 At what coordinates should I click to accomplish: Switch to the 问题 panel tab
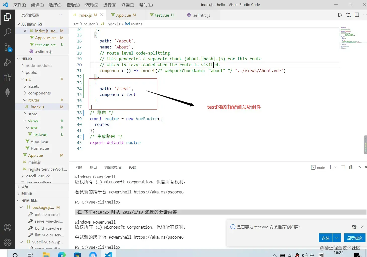[x=79, y=167]
